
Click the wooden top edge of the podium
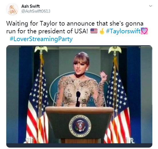[80, 110]
